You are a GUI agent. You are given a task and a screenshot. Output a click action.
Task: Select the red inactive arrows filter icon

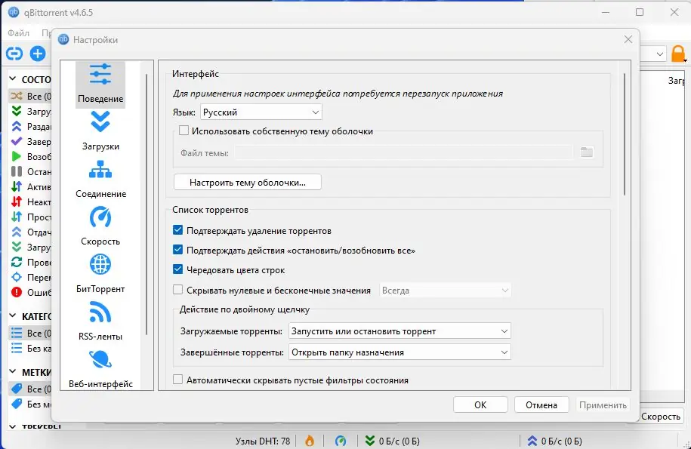coord(17,201)
